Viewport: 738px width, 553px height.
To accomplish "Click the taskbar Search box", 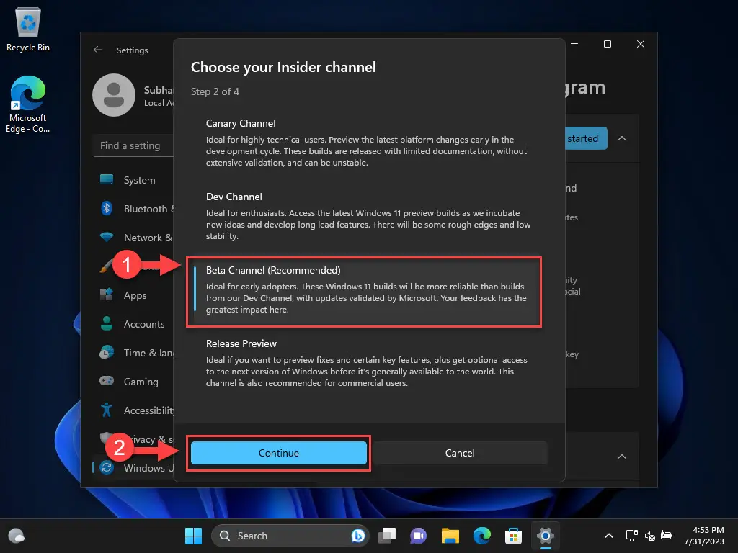I will (x=290, y=536).
